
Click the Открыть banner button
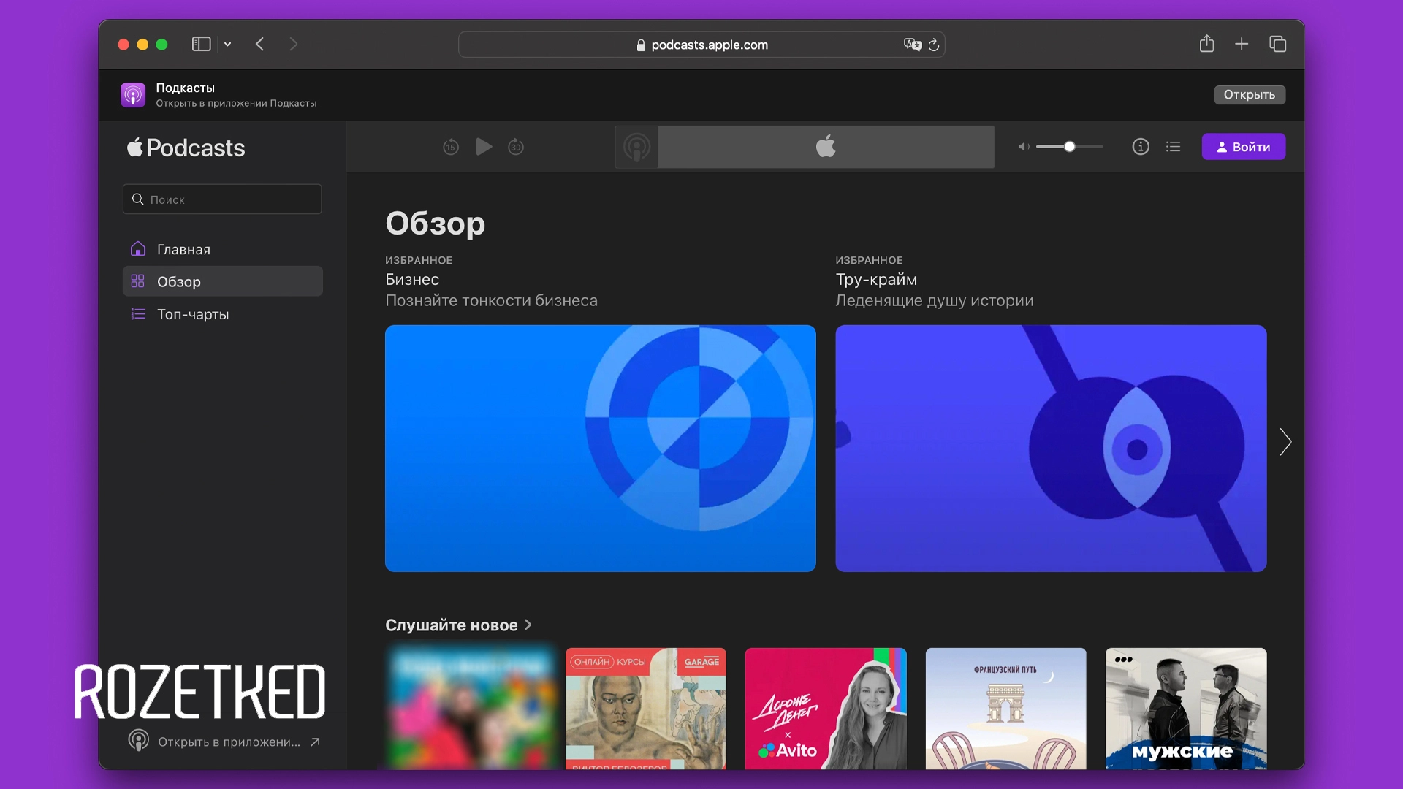click(1250, 95)
